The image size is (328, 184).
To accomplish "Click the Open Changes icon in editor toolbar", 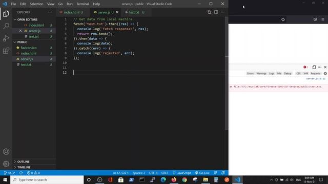I will 209,12.
